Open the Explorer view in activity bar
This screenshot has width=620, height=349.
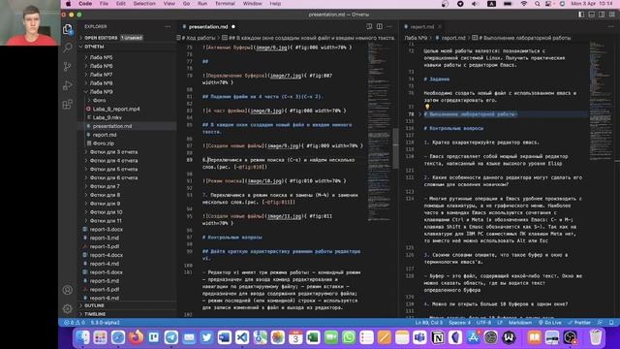coord(68,29)
